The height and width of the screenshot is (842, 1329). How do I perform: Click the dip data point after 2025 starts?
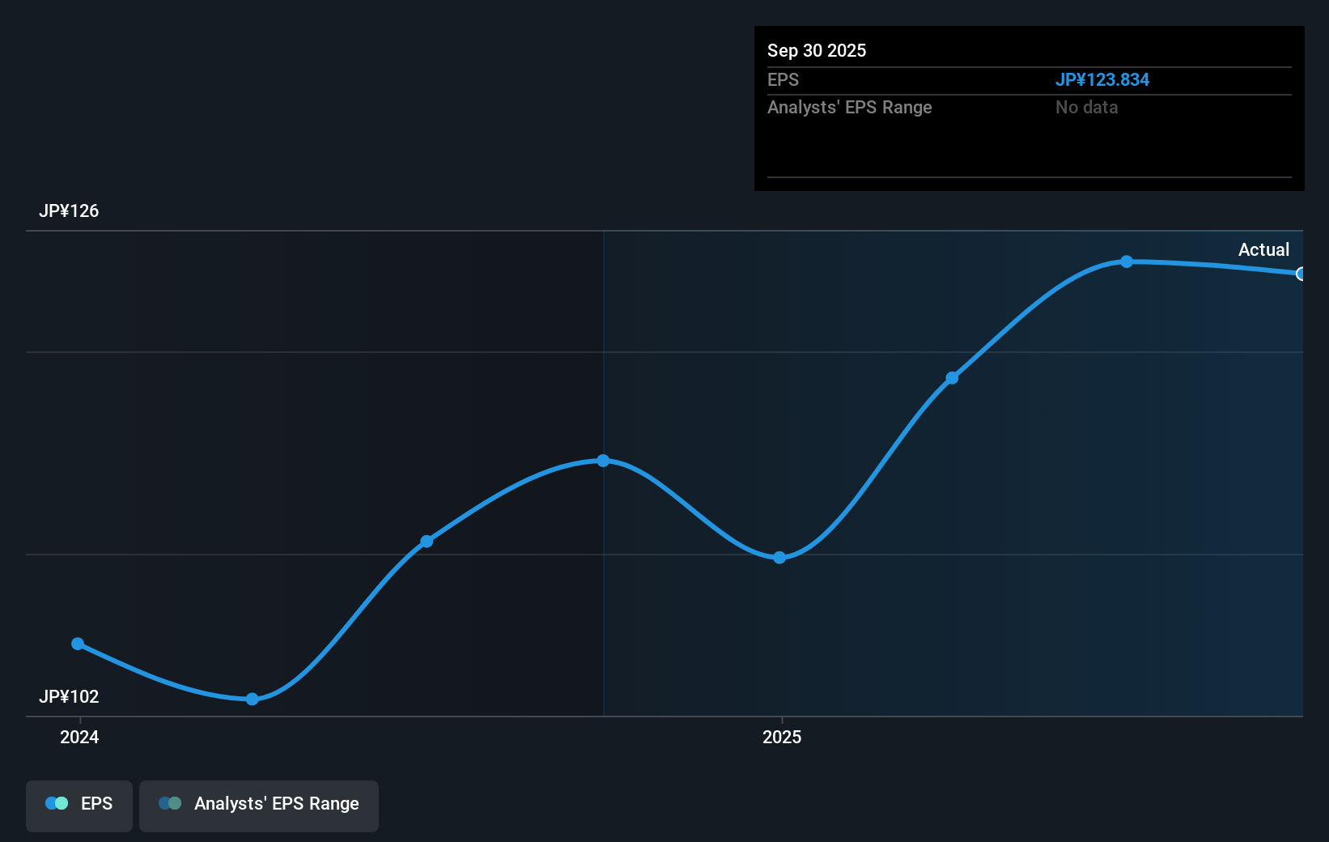[778, 556]
